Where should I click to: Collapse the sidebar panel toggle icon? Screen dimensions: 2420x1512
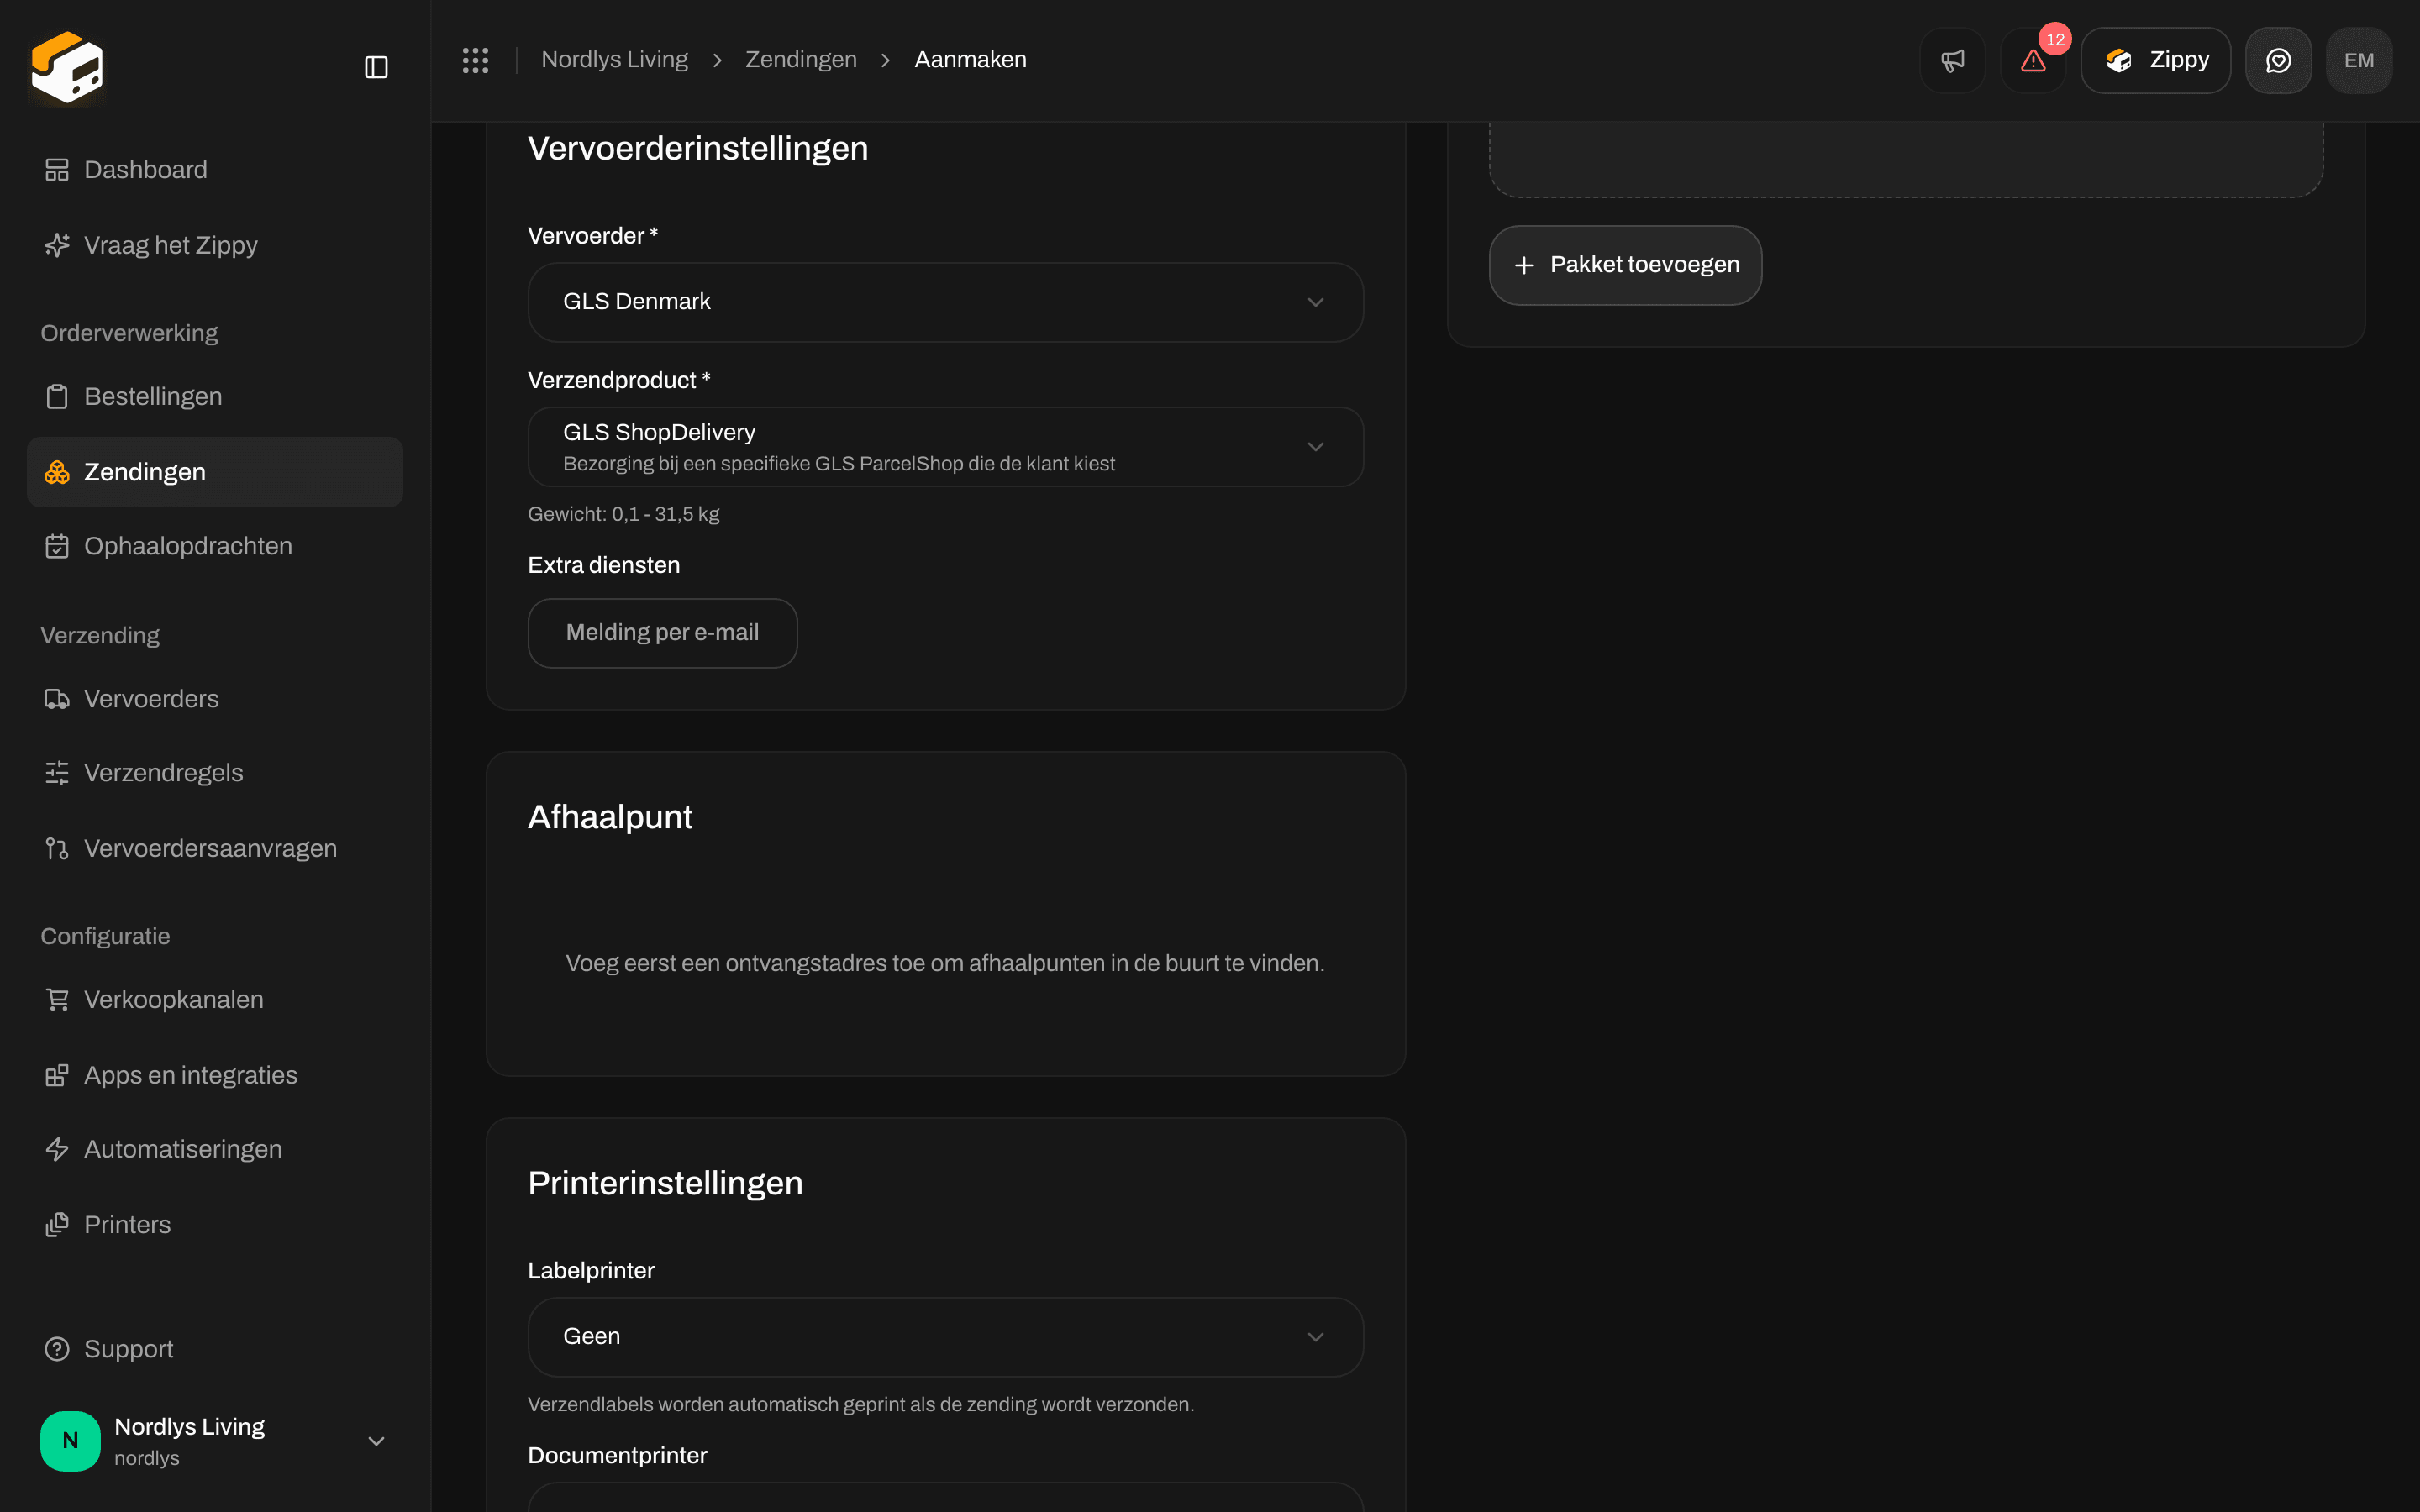[x=376, y=67]
